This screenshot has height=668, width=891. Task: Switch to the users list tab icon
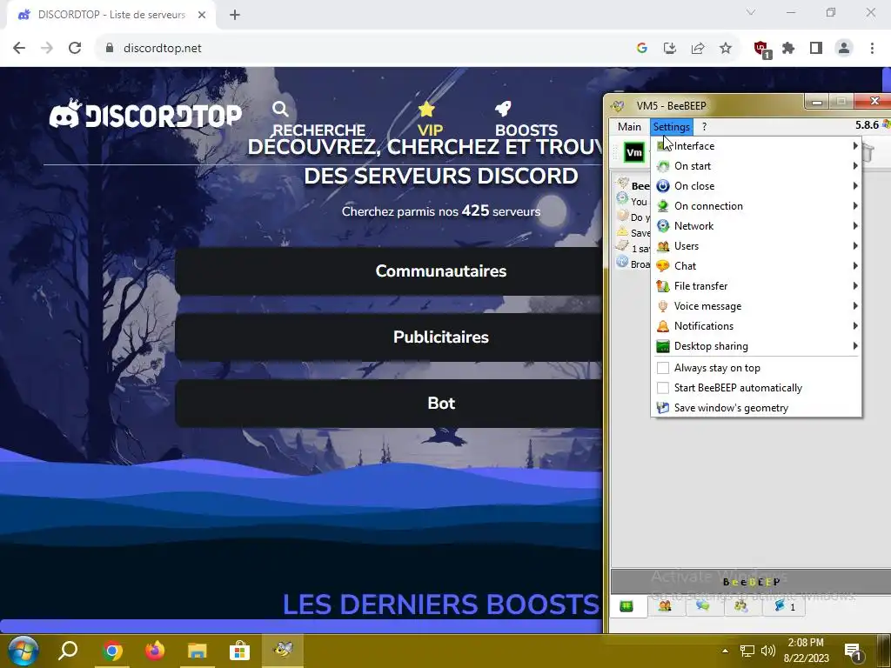(x=665, y=606)
